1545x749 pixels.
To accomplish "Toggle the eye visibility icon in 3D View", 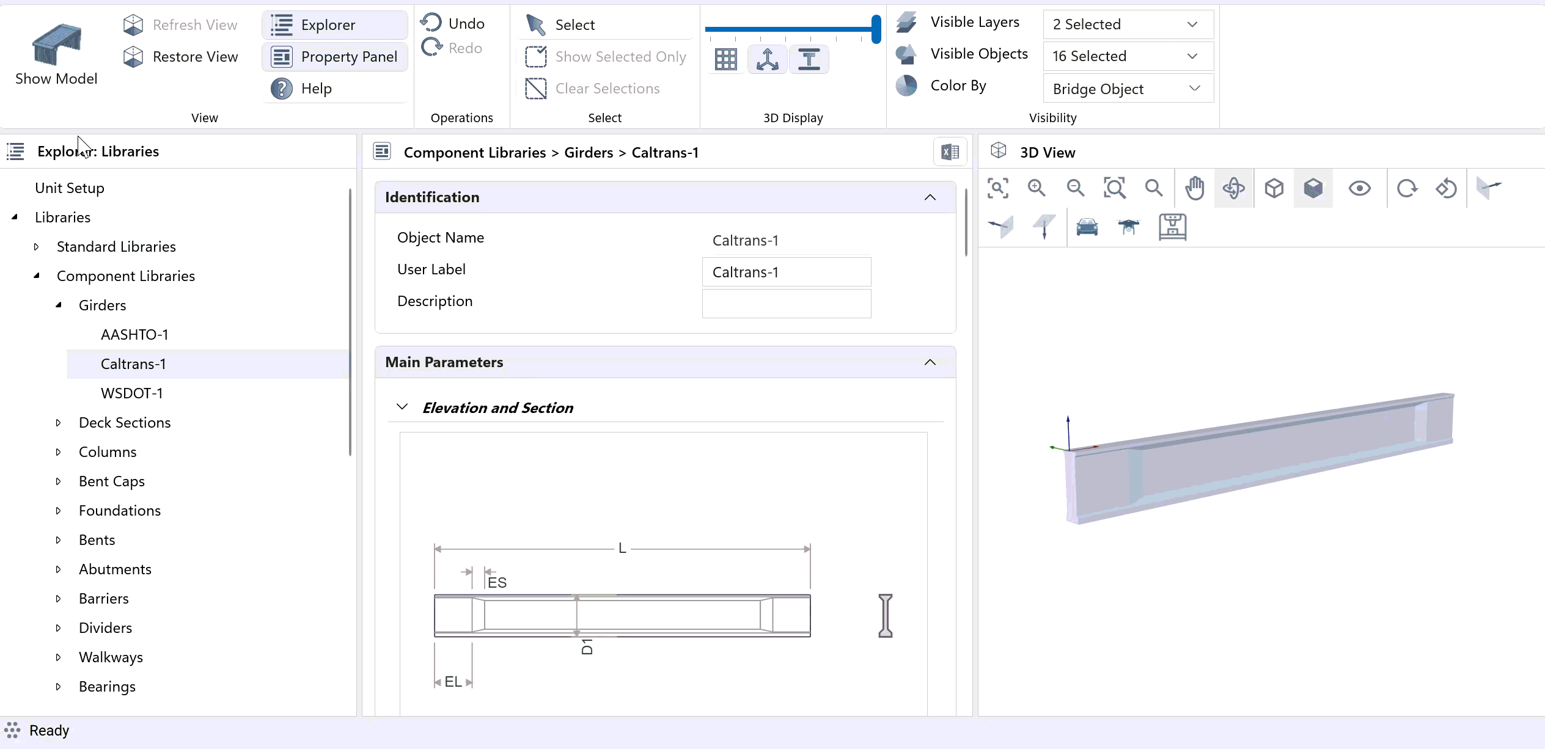I will [x=1359, y=188].
